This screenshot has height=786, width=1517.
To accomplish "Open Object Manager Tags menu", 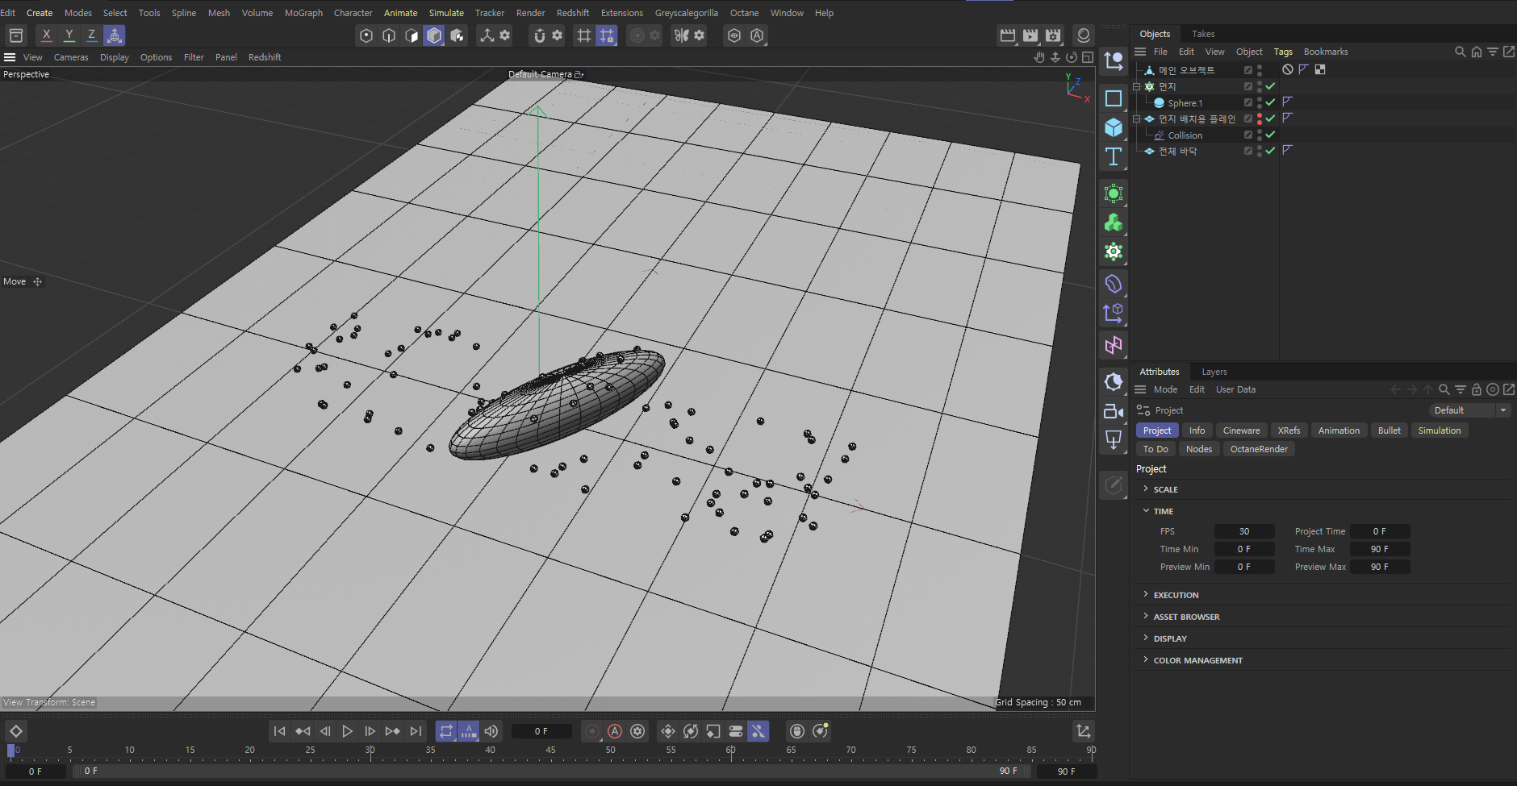I will coord(1283,52).
